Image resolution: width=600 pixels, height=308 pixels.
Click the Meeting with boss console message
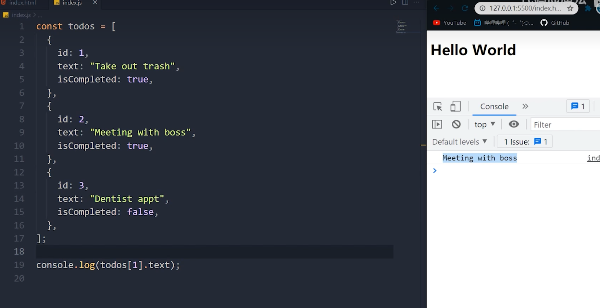[480, 158]
